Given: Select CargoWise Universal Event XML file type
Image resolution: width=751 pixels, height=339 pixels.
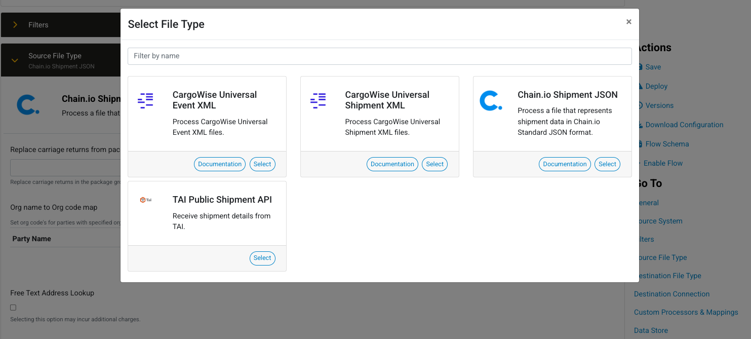Looking at the screenshot, I should click(x=262, y=164).
